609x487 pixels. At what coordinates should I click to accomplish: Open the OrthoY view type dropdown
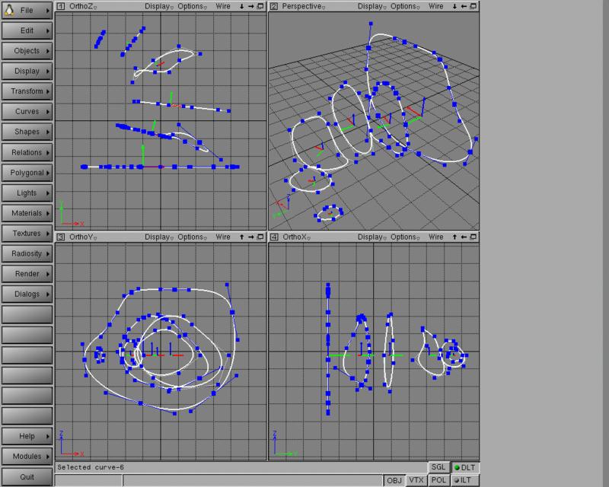click(83, 237)
